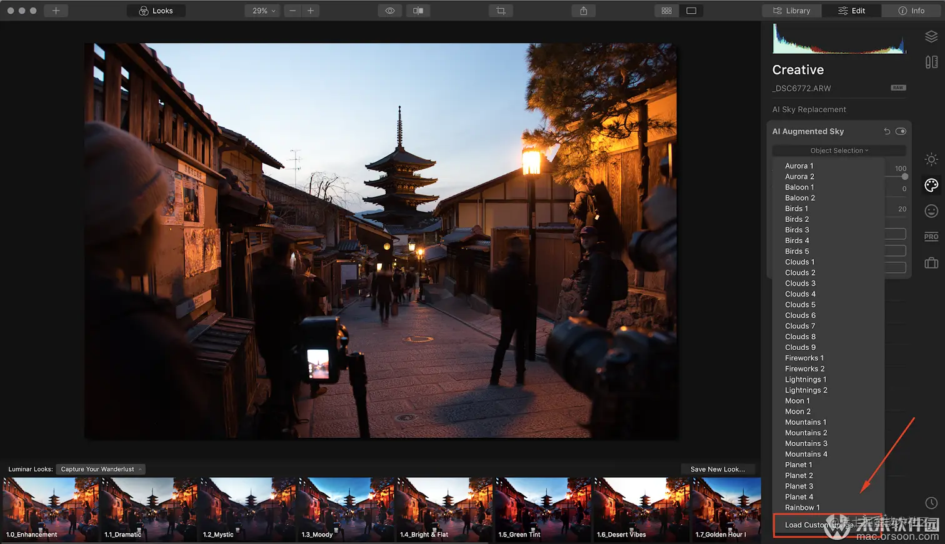The width and height of the screenshot is (945, 544).
Task: Open the History clock icon
Action: (931, 503)
